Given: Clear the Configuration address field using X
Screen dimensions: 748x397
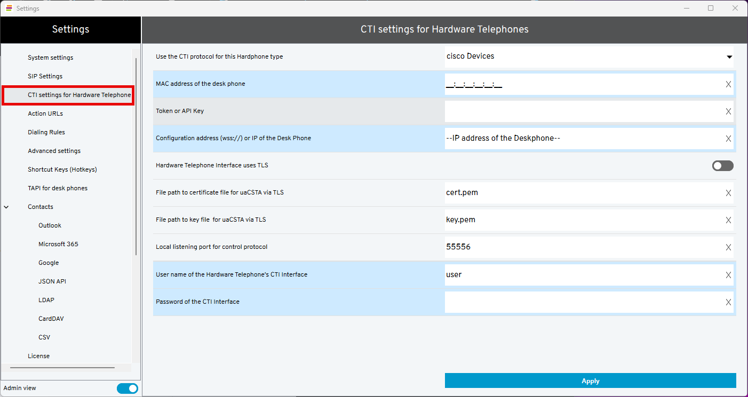Looking at the screenshot, I should (x=728, y=139).
